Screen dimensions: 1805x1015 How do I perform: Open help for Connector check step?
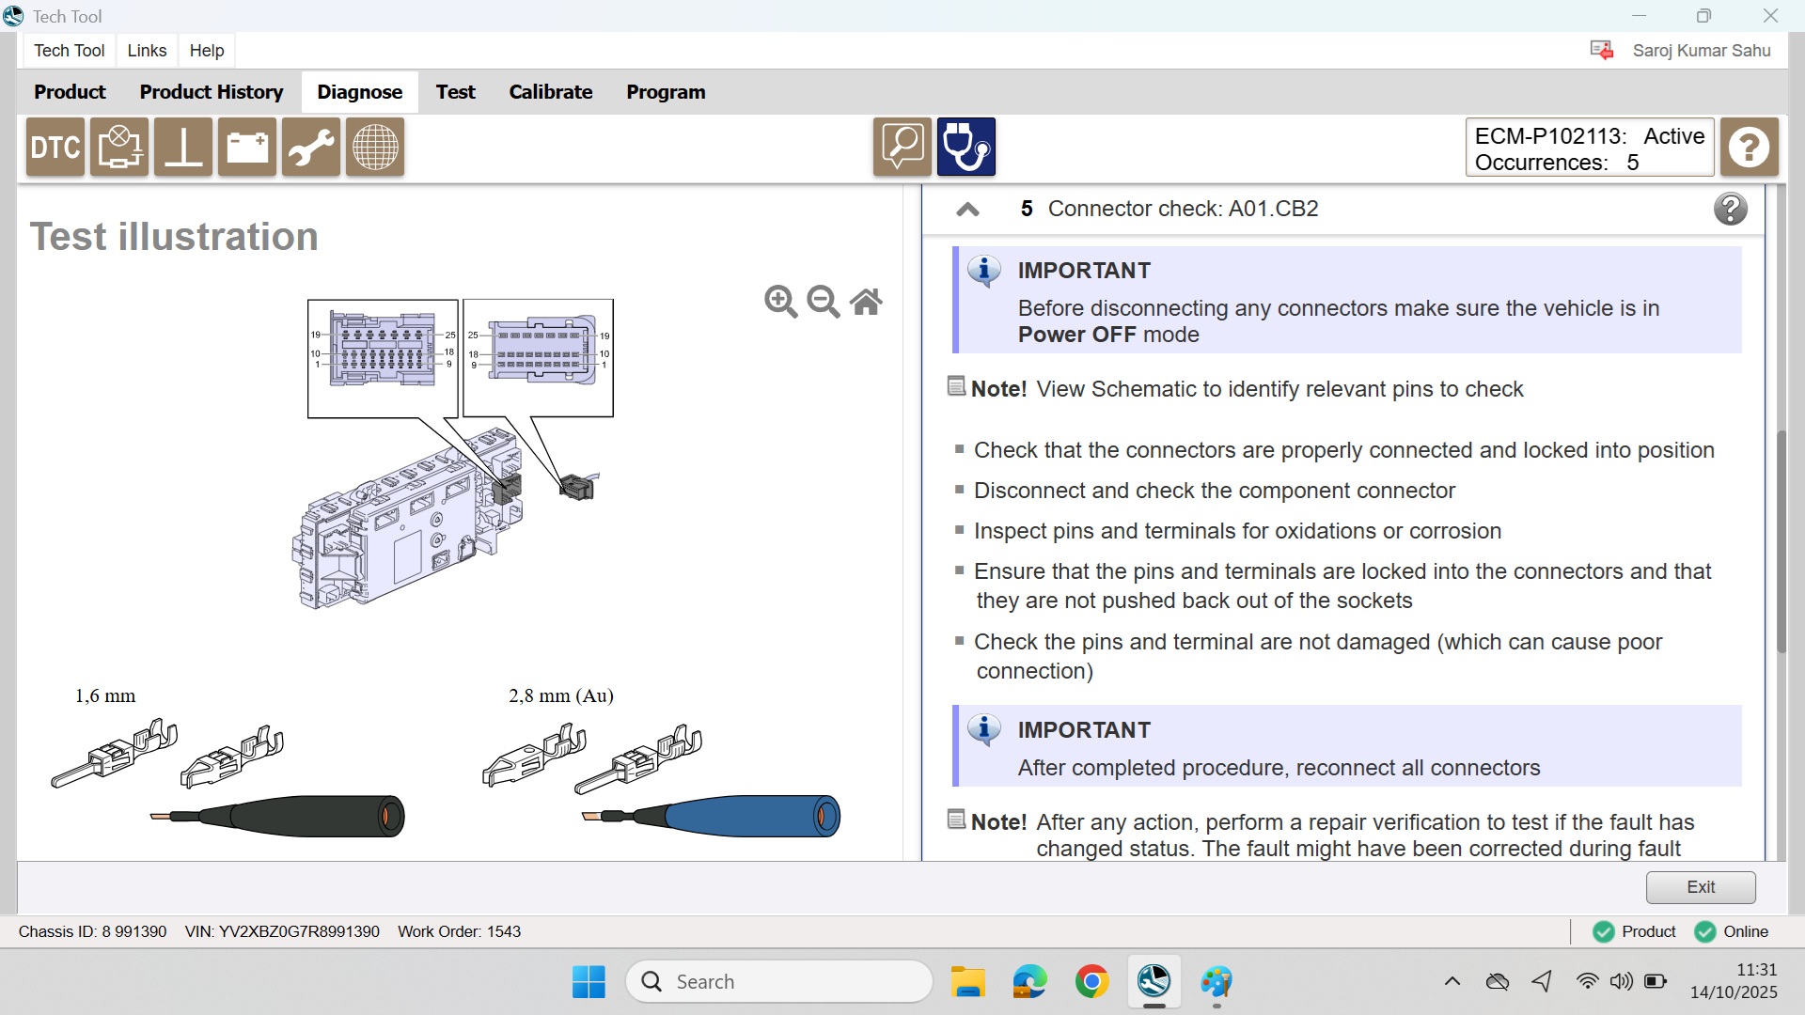tap(1730, 209)
